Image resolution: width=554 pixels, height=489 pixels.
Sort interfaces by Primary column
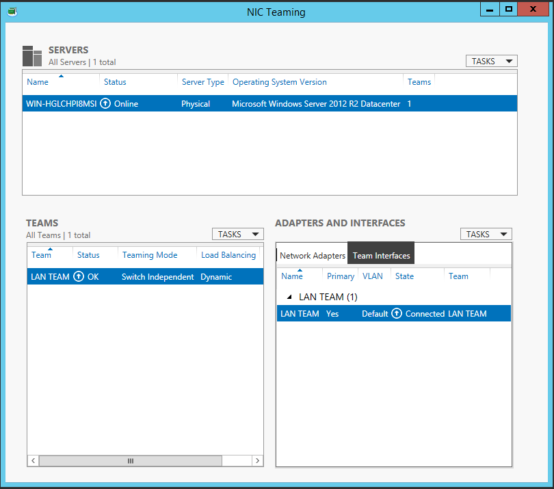tap(341, 276)
